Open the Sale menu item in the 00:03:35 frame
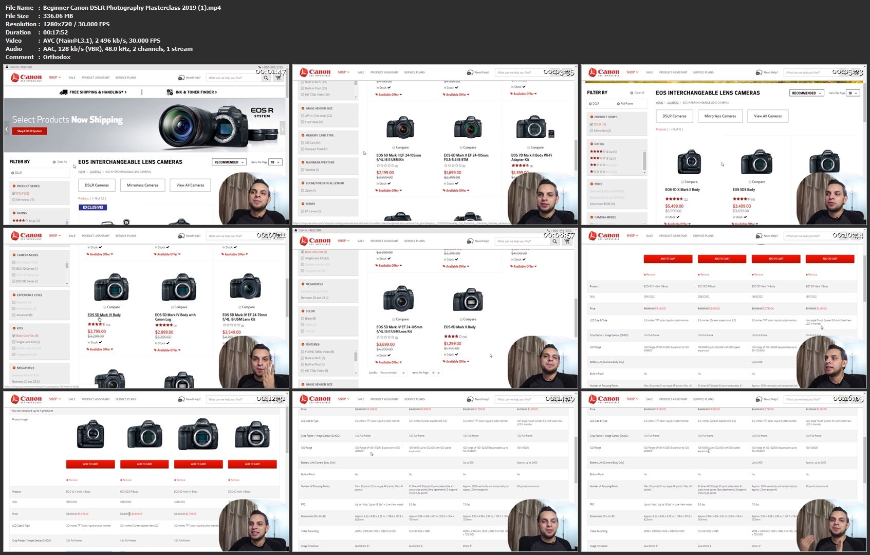 [x=361, y=72]
